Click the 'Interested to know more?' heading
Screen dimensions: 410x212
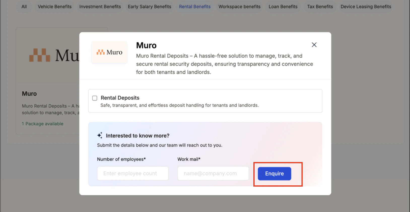(x=138, y=136)
